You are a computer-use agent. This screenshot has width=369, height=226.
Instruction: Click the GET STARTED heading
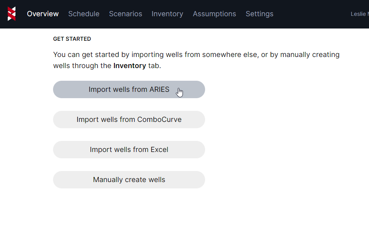[x=72, y=39]
